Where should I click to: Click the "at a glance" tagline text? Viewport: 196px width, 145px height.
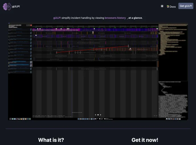[135, 18]
